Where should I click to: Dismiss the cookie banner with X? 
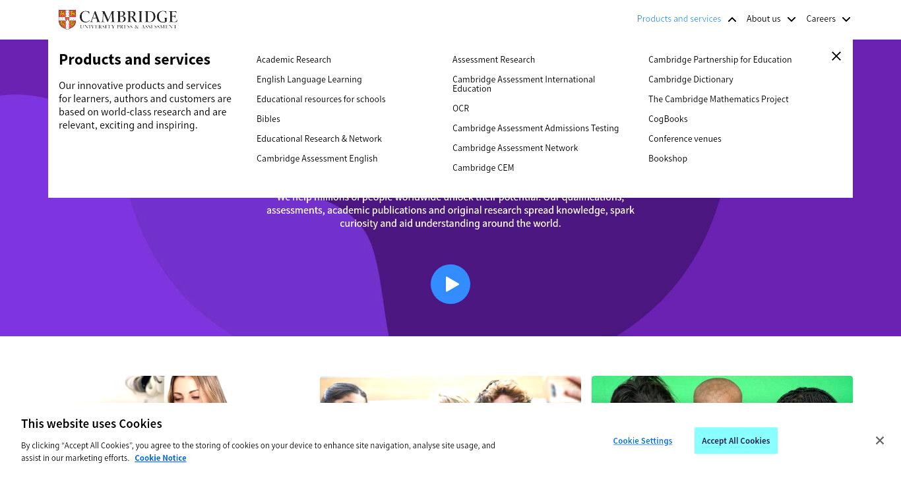(x=880, y=440)
